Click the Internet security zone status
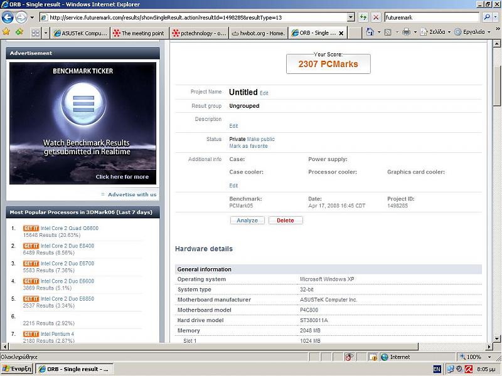502x376 pixels. click(x=396, y=357)
